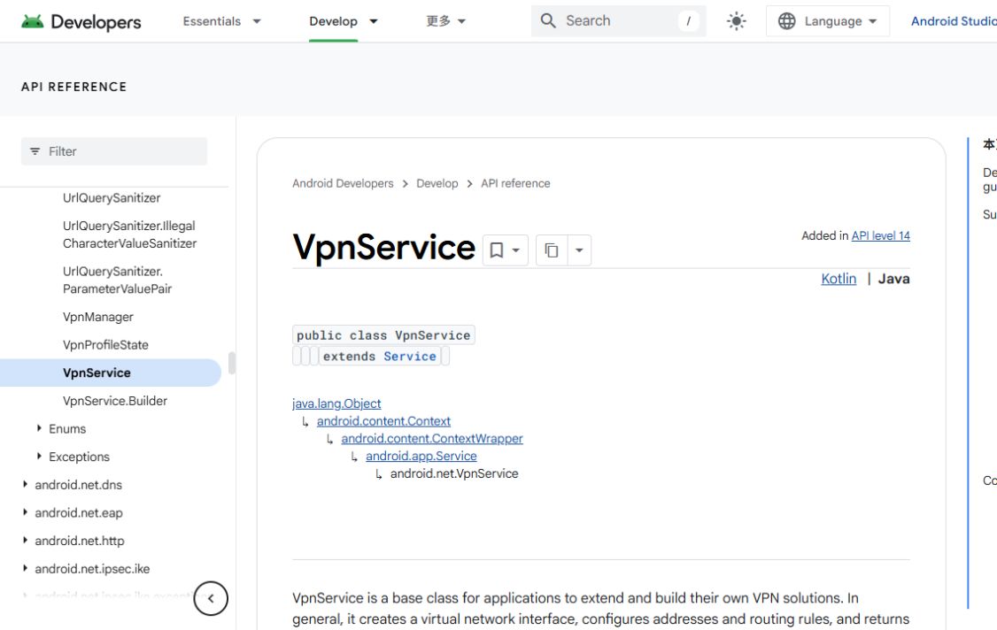Click the filter icon in the sidebar
The image size is (997, 630).
35,151
